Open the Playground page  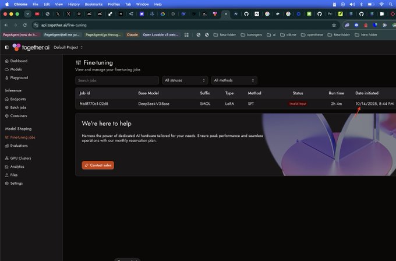pyautogui.click(x=16, y=77)
